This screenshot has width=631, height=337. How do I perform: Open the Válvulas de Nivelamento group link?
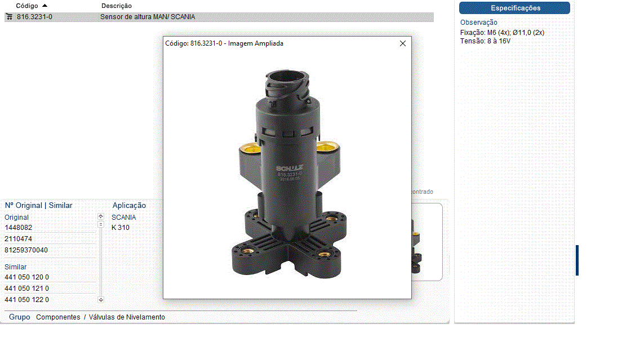(x=127, y=317)
